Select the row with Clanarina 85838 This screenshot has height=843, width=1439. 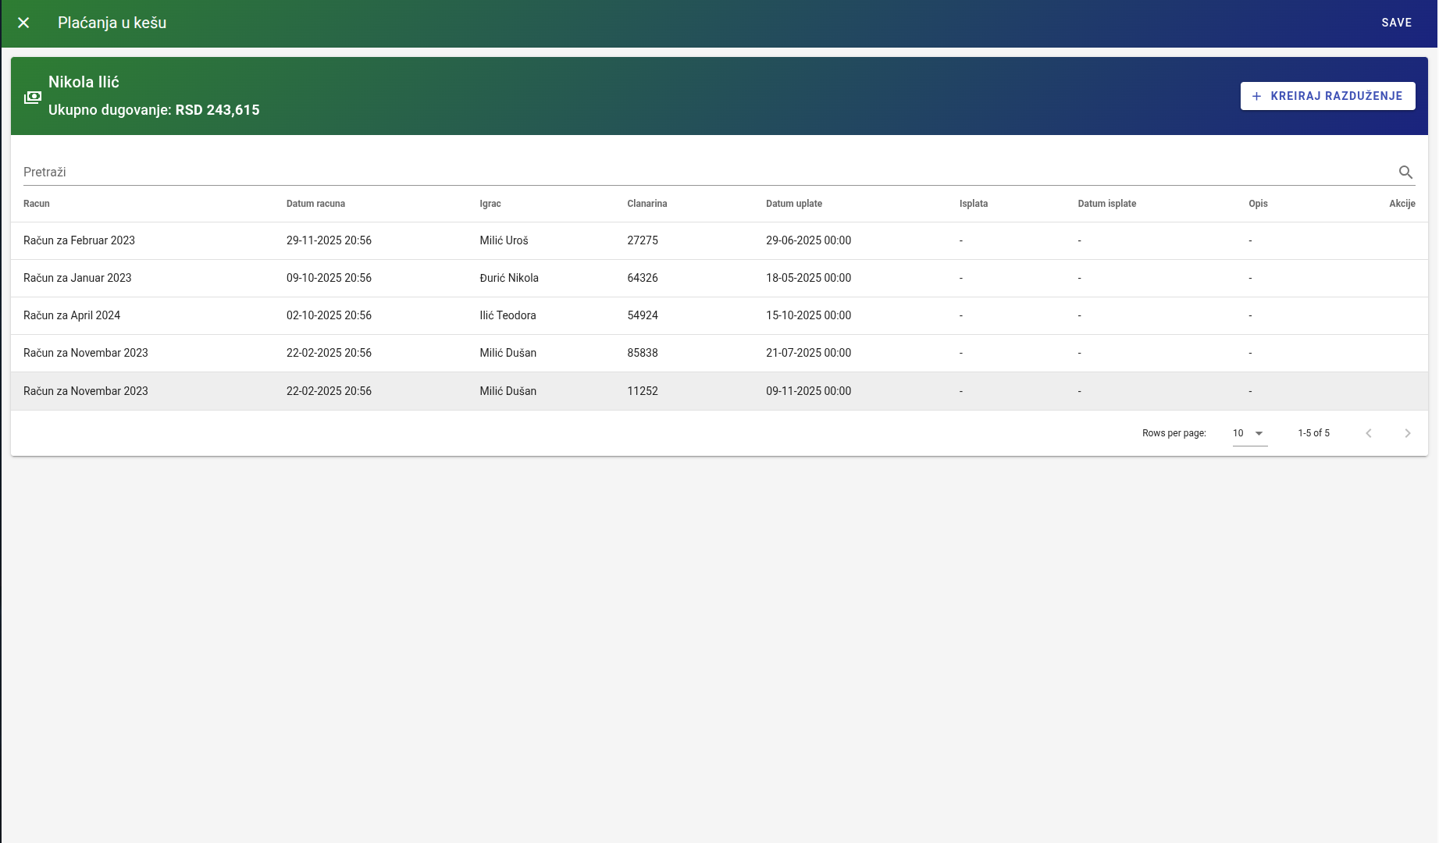642,353
